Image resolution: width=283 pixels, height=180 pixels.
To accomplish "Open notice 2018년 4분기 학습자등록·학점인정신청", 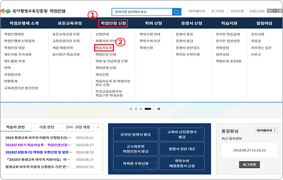I will 38,145.
